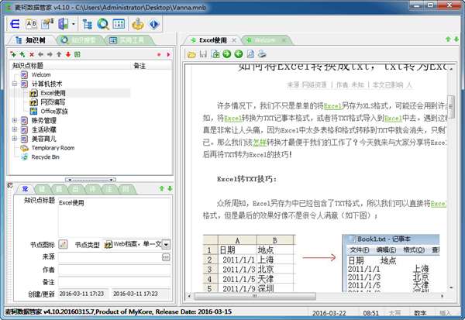
Task: Click the open folder icon in document toolbar
Action: 191,54
